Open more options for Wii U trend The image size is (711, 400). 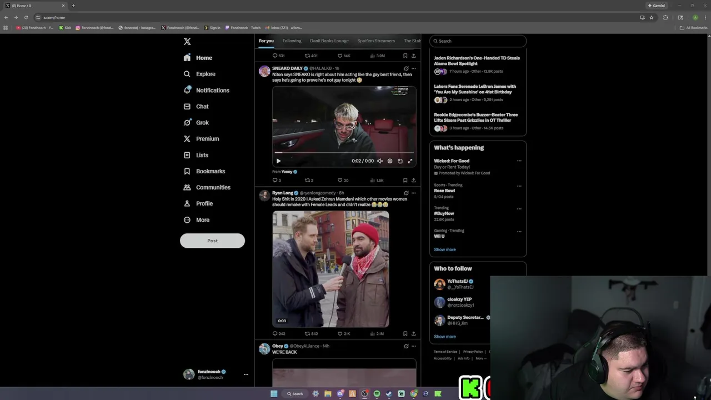[519, 232]
